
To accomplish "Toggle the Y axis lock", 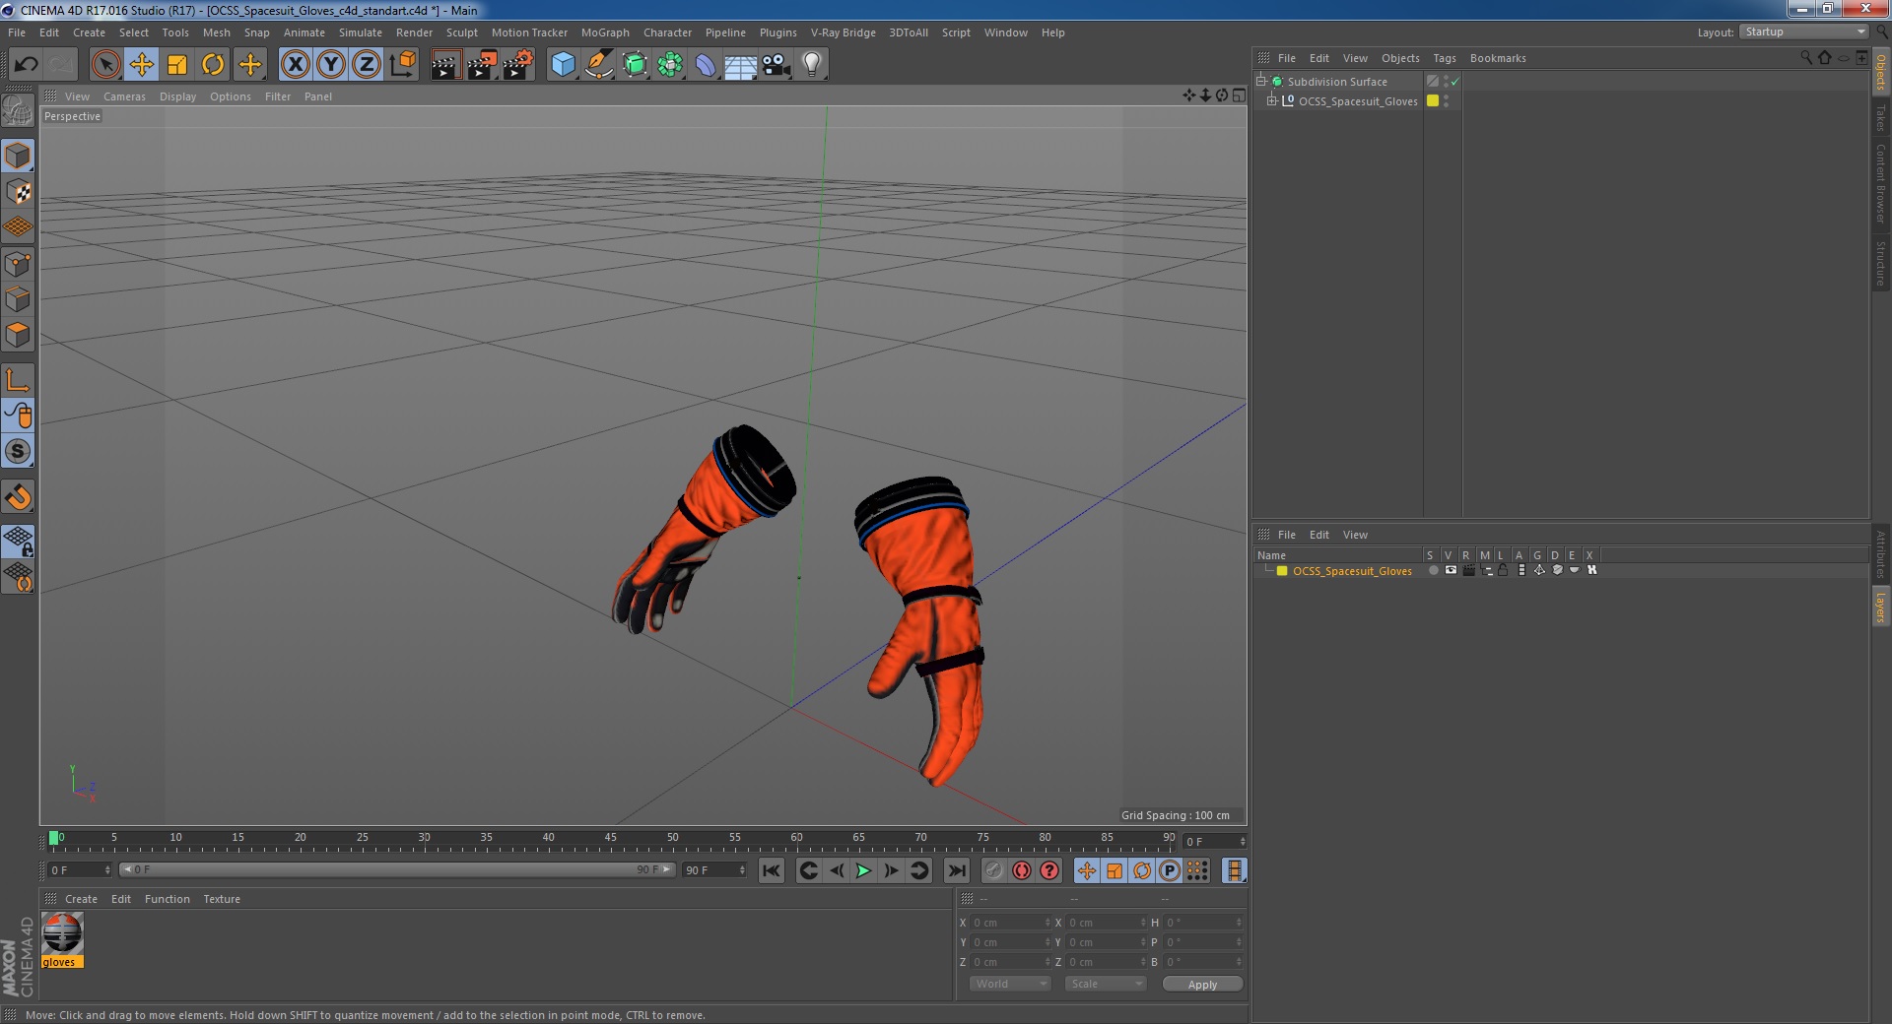I will pos(331,65).
